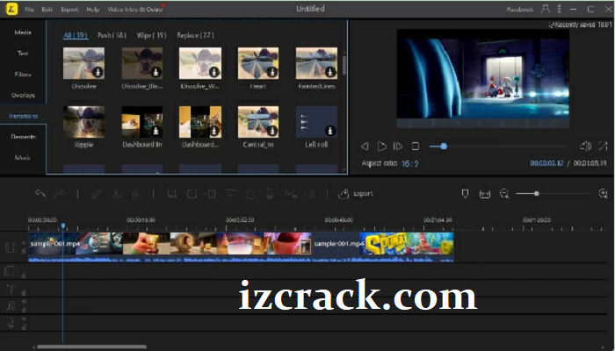Click the microphone Voiceover icon

pyautogui.click(x=270, y=194)
